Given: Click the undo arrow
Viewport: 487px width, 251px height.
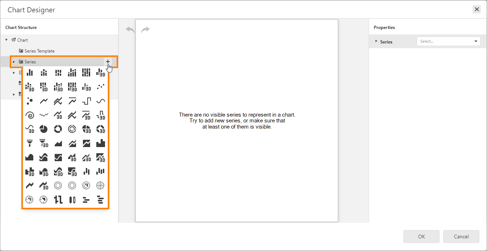Looking at the screenshot, I should click(130, 30).
